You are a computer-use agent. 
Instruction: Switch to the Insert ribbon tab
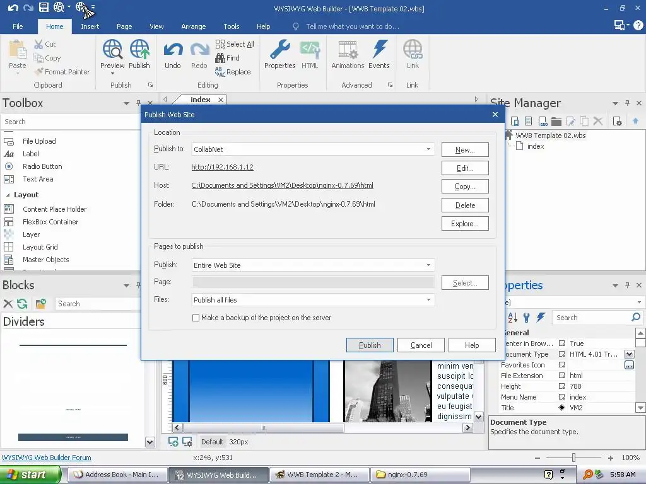[x=90, y=26]
